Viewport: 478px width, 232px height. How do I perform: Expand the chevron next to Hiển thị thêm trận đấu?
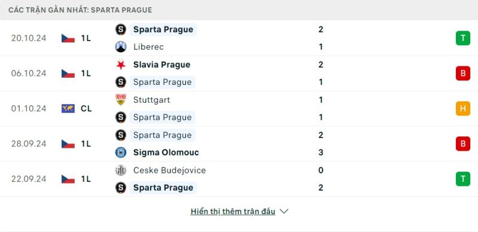284,211
